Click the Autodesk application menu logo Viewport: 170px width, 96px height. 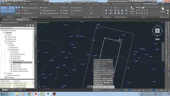click(2, 2)
